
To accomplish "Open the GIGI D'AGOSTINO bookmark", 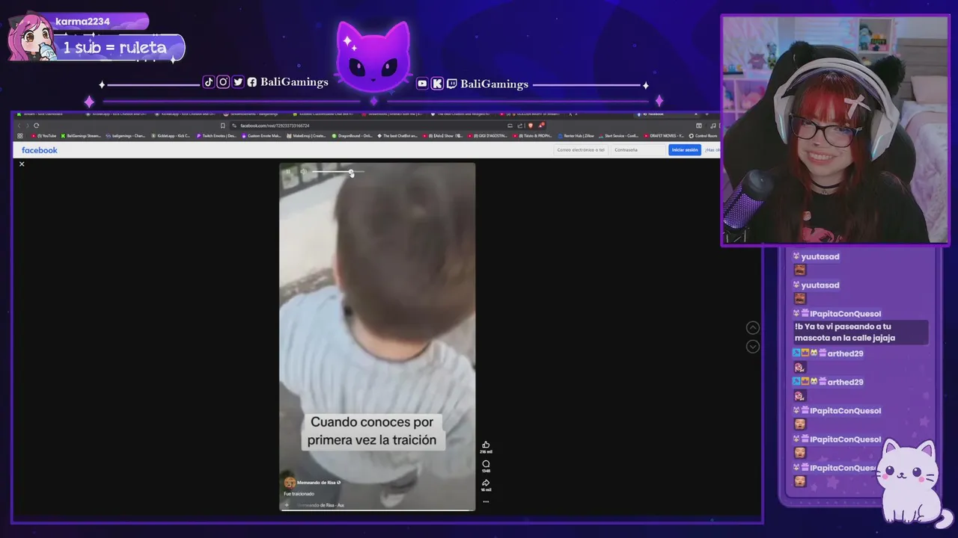I will [x=487, y=136].
